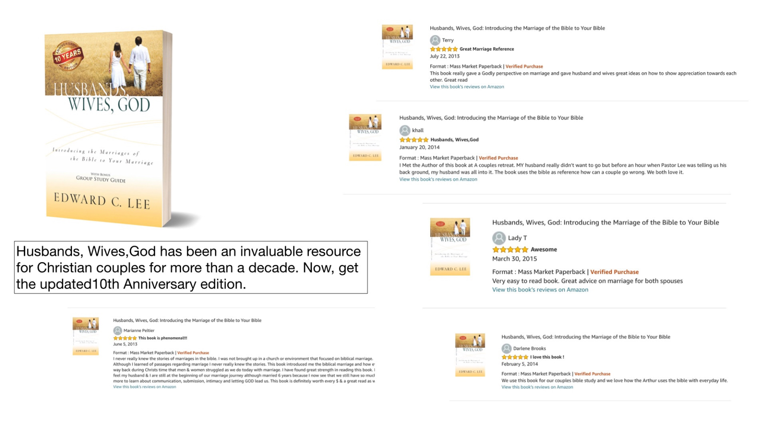Screen dimensions: 767x431
Task: Click Darlene Brooks' avatar icon
Action: coord(506,348)
